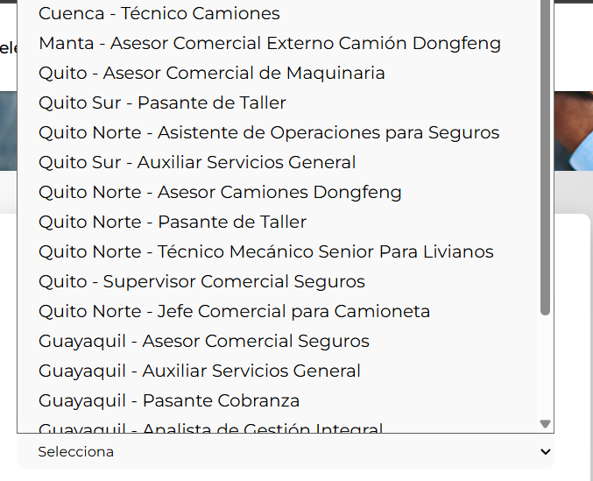Select Guayaquil - Pasante Cobranza option
Image resolution: width=593 pixels, height=481 pixels.
[x=169, y=400]
